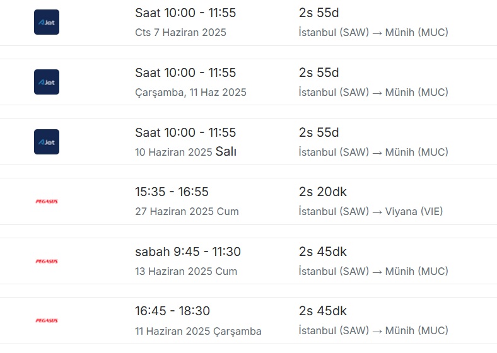The image size is (497, 353).
Task: Click AJet logo for 10 Haziran Salı flight
Action: pos(47,142)
